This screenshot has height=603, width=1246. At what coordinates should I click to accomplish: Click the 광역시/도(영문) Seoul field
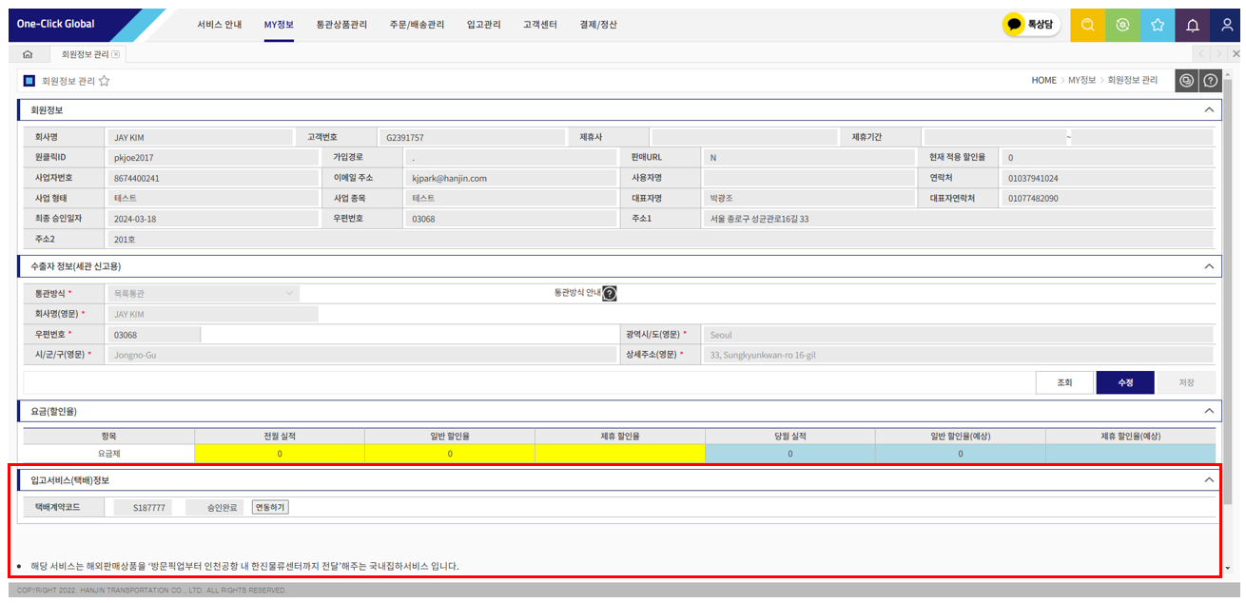click(958, 335)
